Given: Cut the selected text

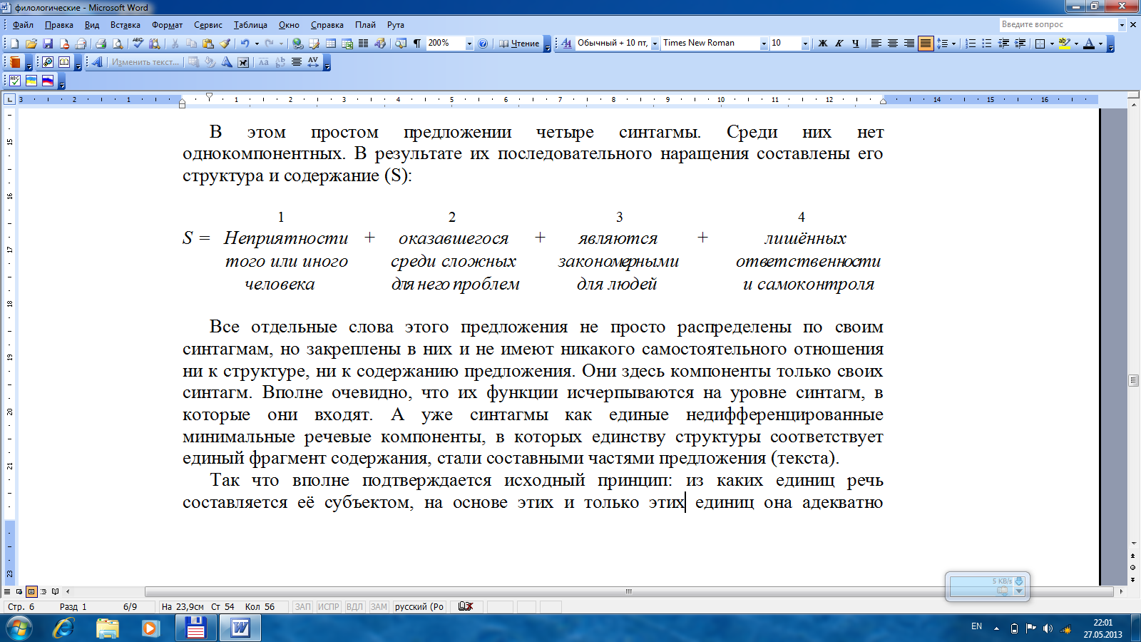Looking at the screenshot, I should click(175, 44).
